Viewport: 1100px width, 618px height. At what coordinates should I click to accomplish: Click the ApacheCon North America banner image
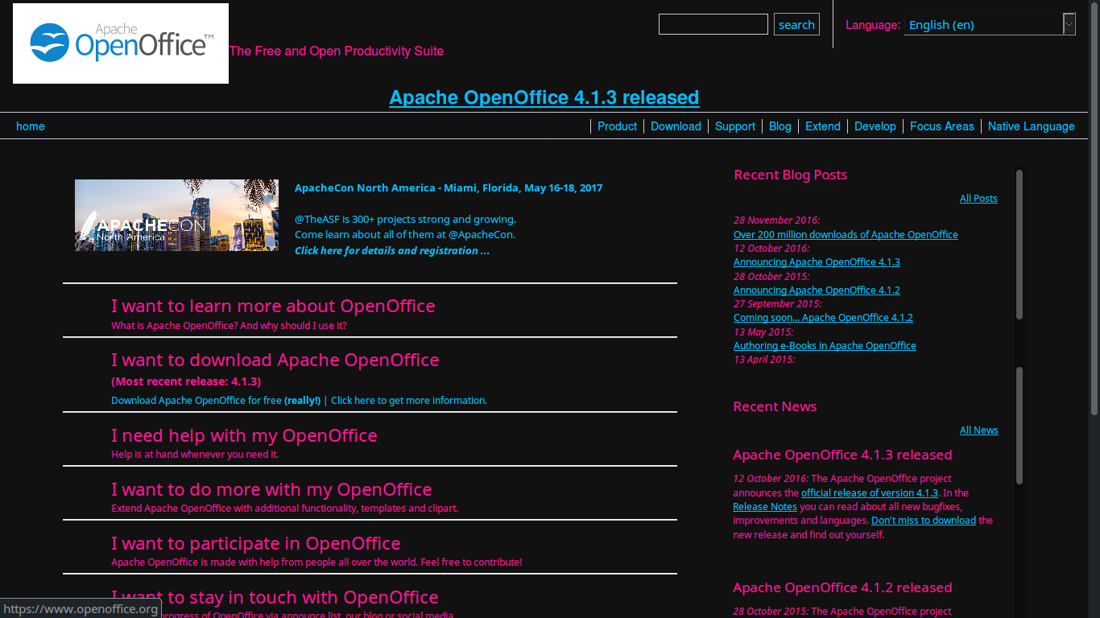pyautogui.click(x=176, y=215)
